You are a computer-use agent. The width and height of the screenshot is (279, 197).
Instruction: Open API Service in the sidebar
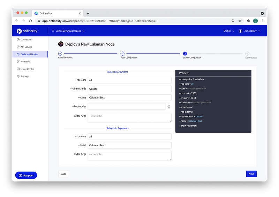(24, 47)
